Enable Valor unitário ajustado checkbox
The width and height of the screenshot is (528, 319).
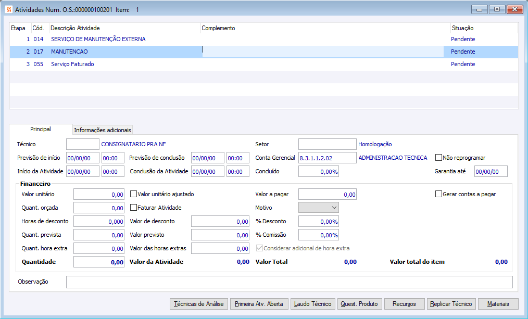(x=134, y=194)
